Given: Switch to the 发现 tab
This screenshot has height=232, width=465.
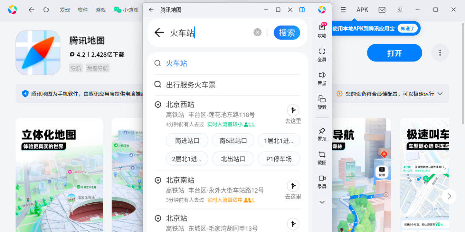Looking at the screenshot, I should point(65,10).
